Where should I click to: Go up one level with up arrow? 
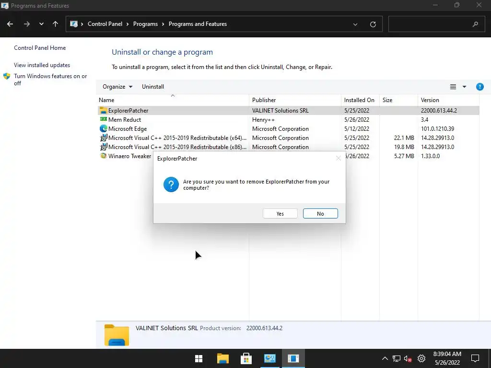56,24
